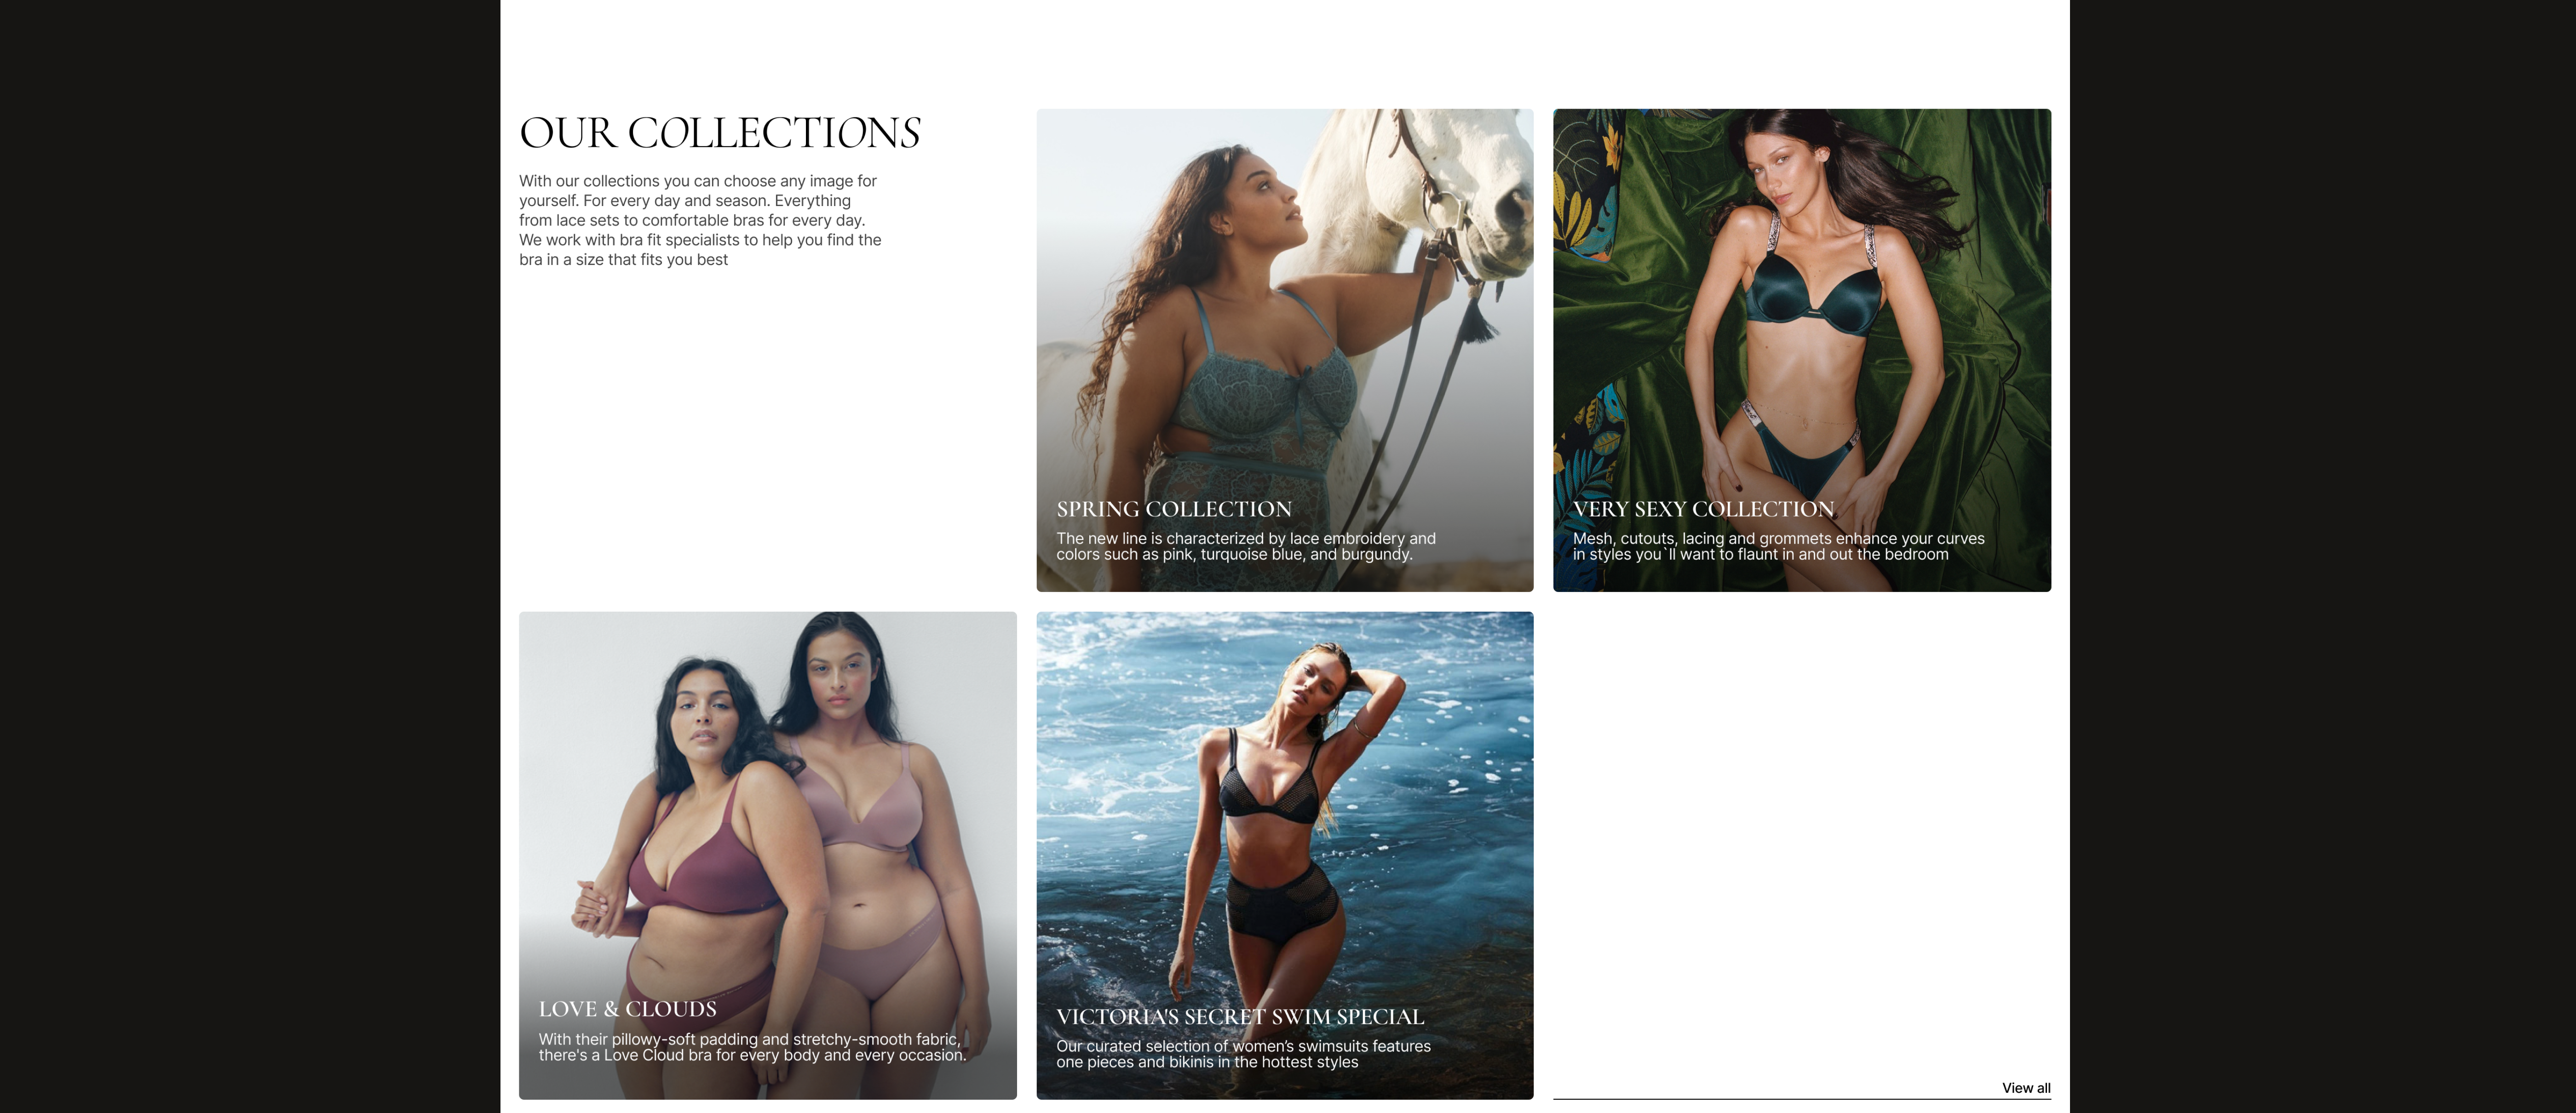The height and width of the screenshot is (1113, 2576).
Task: Select the Spring Collection lace embroidery description
Action: tap(1246, 546)
